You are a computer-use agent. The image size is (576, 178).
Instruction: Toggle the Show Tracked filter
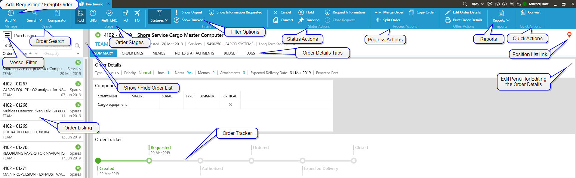coord(189,20)
